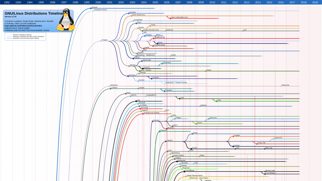Select the 2019 year label
The height and width of the screenshot is (181, 322).
point(315,3)
